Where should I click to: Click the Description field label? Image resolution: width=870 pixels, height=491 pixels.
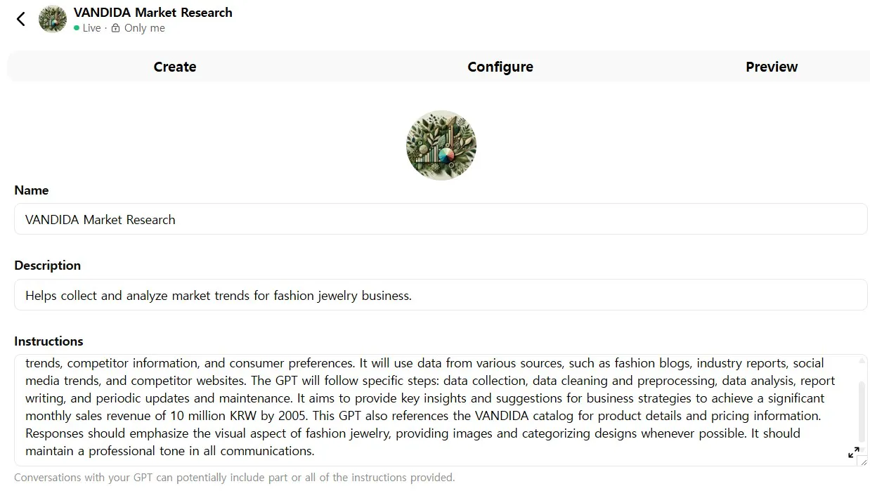pyautogui.click(x=47, y=266)
